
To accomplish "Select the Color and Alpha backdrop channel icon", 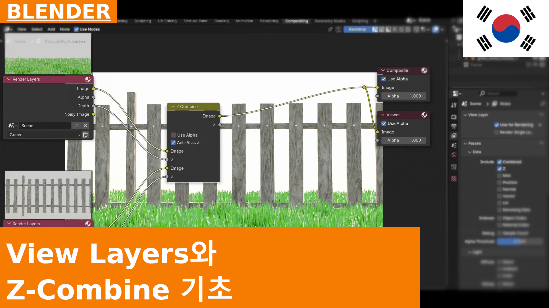I will point(375,29).
